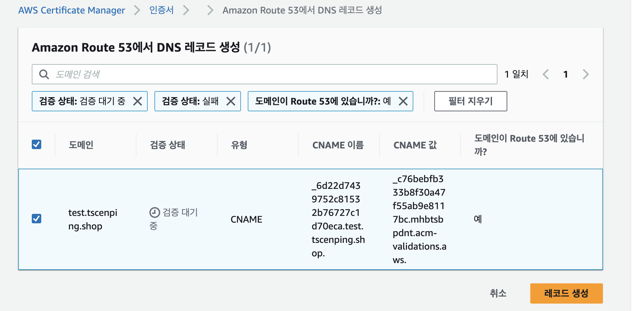Click the 검증 대기 중 clock status icon
Screen dimensions: 632x311
click(154, 213)
